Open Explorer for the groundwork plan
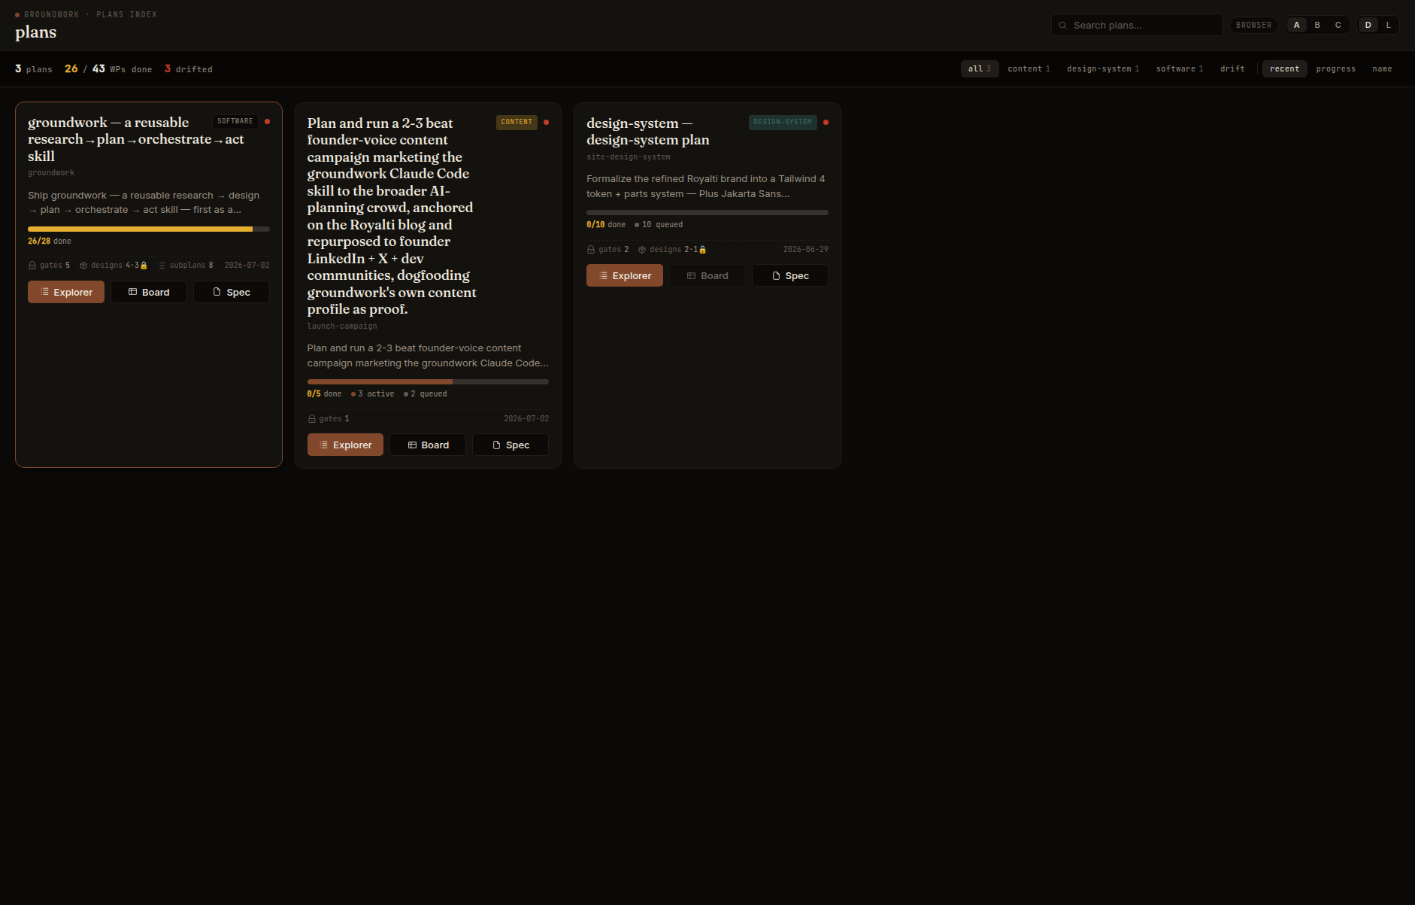Viewport: 1415px width, 905px height. pos(66,292)
